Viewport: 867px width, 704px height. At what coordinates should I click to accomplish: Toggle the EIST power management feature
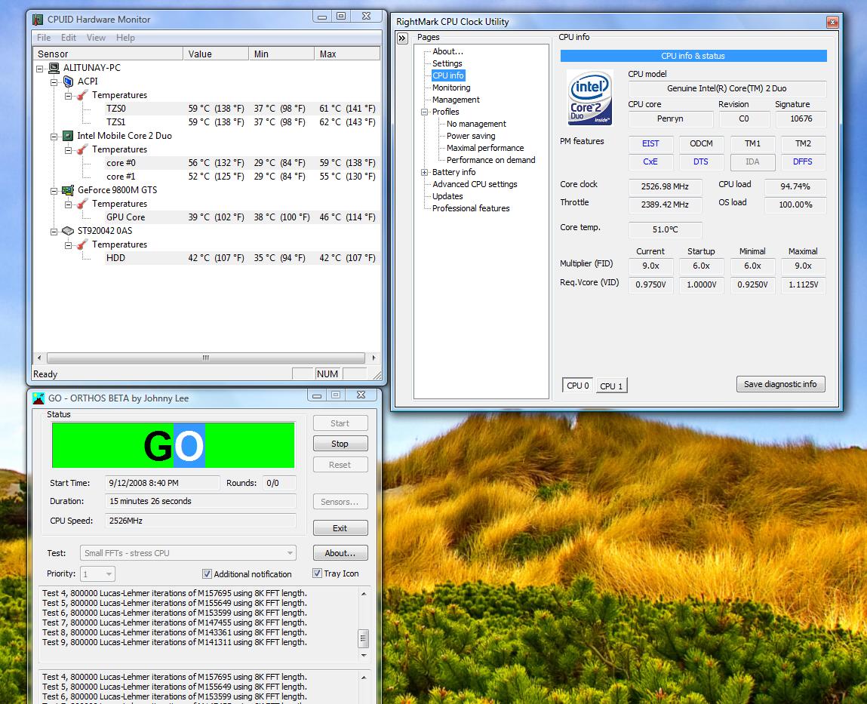point(650,144)
